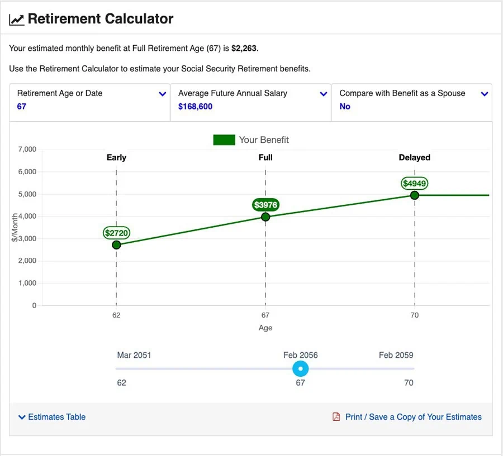Click the Feb 2059 slider date label
Screen dimensions: 503x456
396,355
